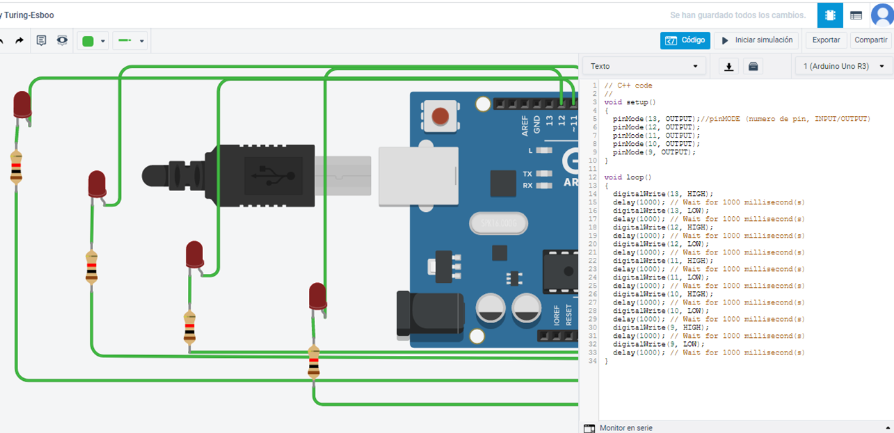Open the user profile avatar
The height and width of the screenshot is (433, 894).
click(882, 15)
